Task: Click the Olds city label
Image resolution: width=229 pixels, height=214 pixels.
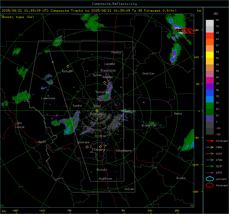Action: pyautogui.click(x=97, y=106)
